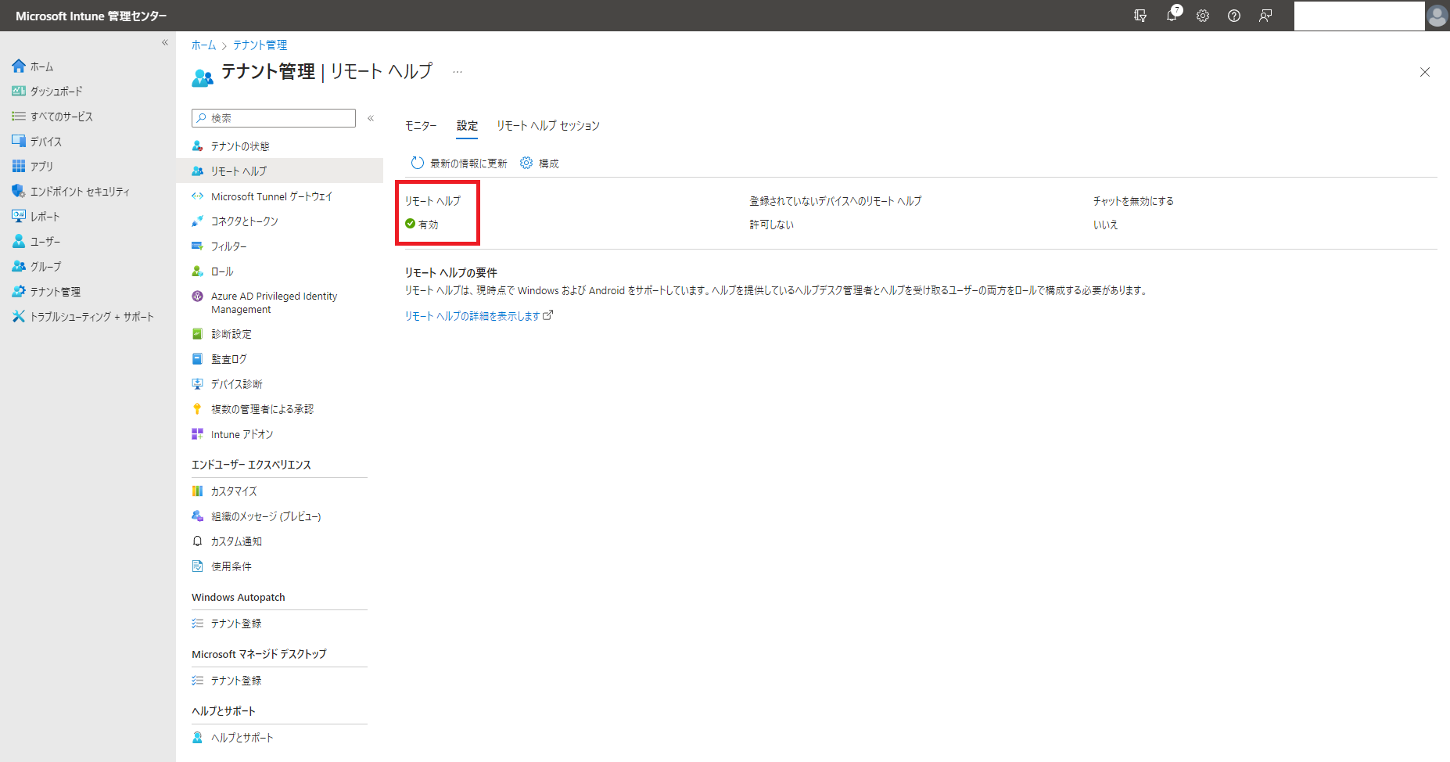Open 構成 using the gear icon
Image resolution: width=1450 pixels, height=762 pixels.
click(x=526, y=163)
